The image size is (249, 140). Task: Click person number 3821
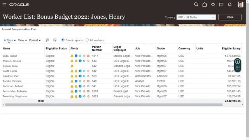(95, 96)
